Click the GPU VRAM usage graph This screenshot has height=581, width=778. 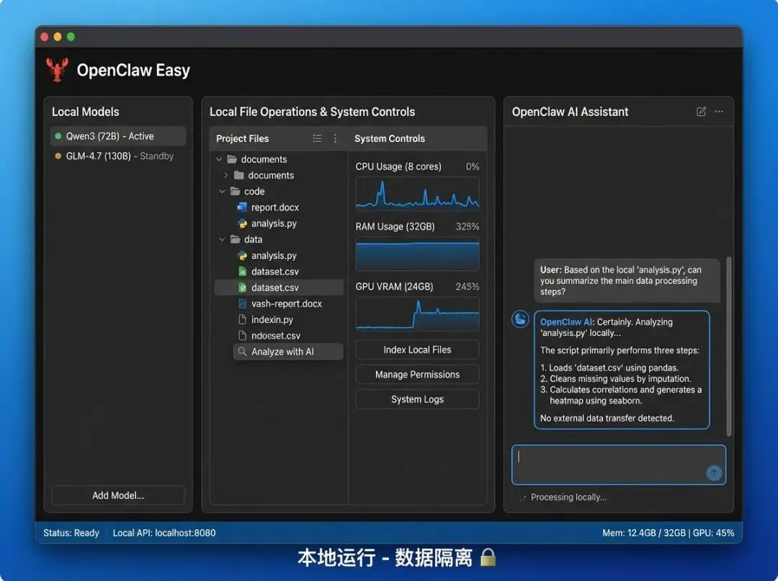417,314
